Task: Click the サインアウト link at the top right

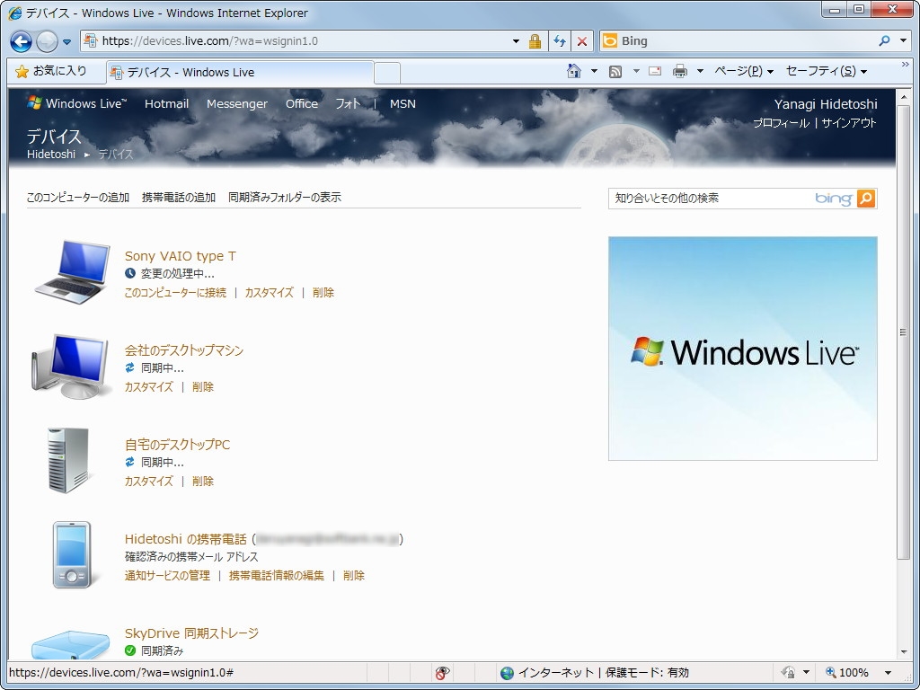Action: [x=850, y=123]
